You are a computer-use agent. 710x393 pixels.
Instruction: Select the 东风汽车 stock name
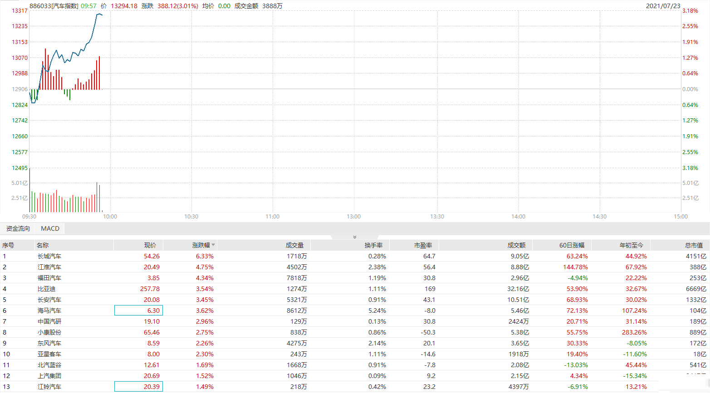(x=49, y=343)
